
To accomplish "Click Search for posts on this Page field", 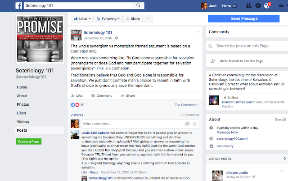I will pos(247,46).
